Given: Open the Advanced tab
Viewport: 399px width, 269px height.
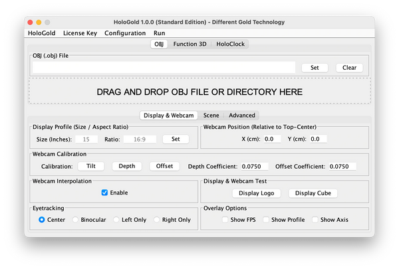Looking at the screenshot, I should (x=241, y=115).
